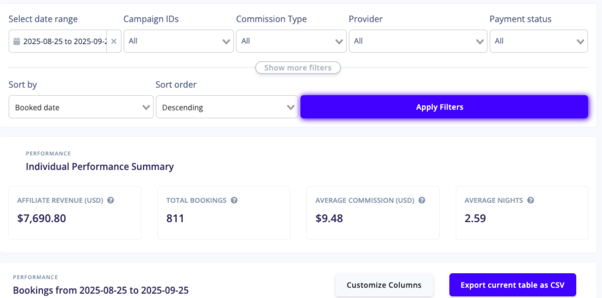602x298 pixels.
Task: Open the Campaign IDs dropdown
Action: click(x=179, y=41)
